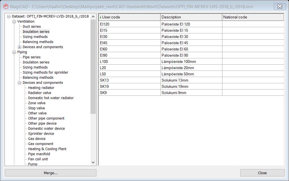Select Stop valve tree item
The width and height of the screenshot is (289, 181).
pyautogui.click(x=36, y=108)
